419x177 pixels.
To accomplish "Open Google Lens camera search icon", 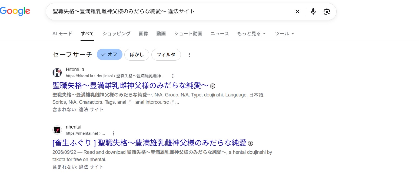I will click(x=327, y=12).
